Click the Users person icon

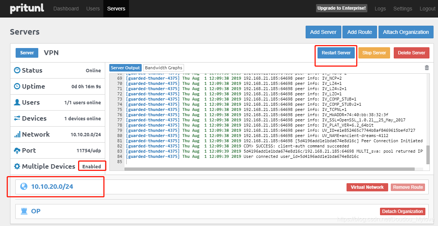click(17, 102)
